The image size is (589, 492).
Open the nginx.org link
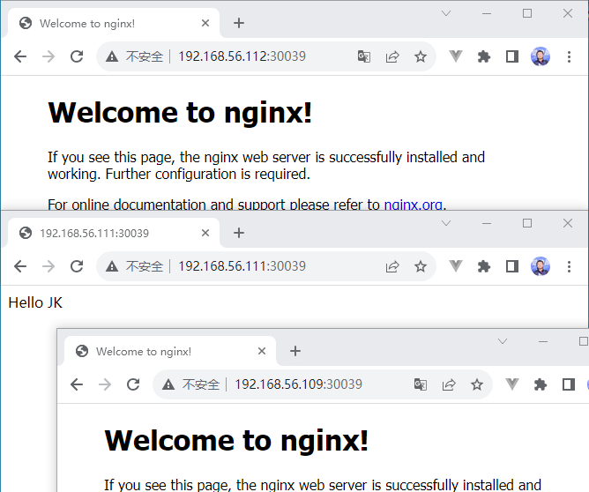point(413,205)
